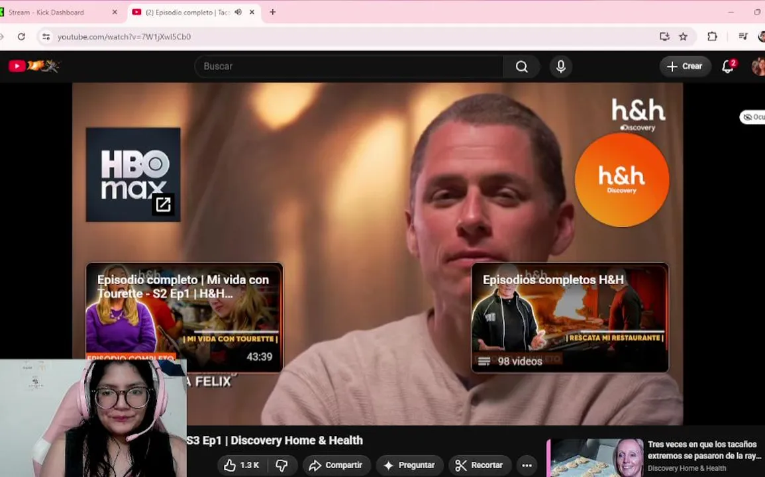Open the Crear menu button
The image size is (765, 477).
click(x=684, y=66)
